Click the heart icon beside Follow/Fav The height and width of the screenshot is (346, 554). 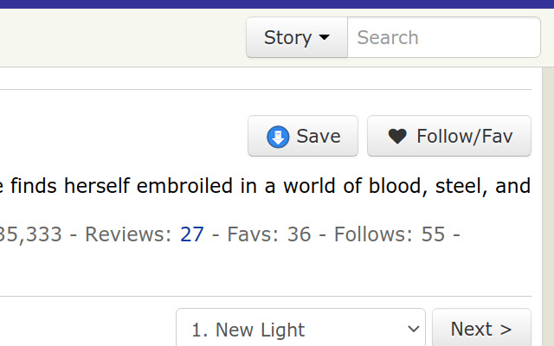point(396,137)
